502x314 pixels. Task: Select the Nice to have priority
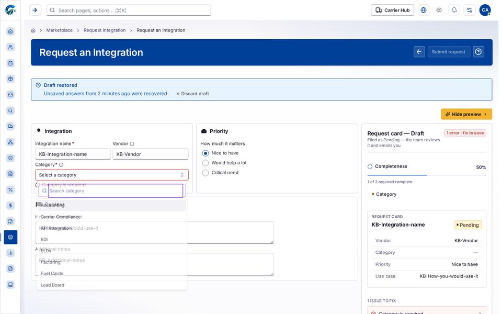point(206,153)
